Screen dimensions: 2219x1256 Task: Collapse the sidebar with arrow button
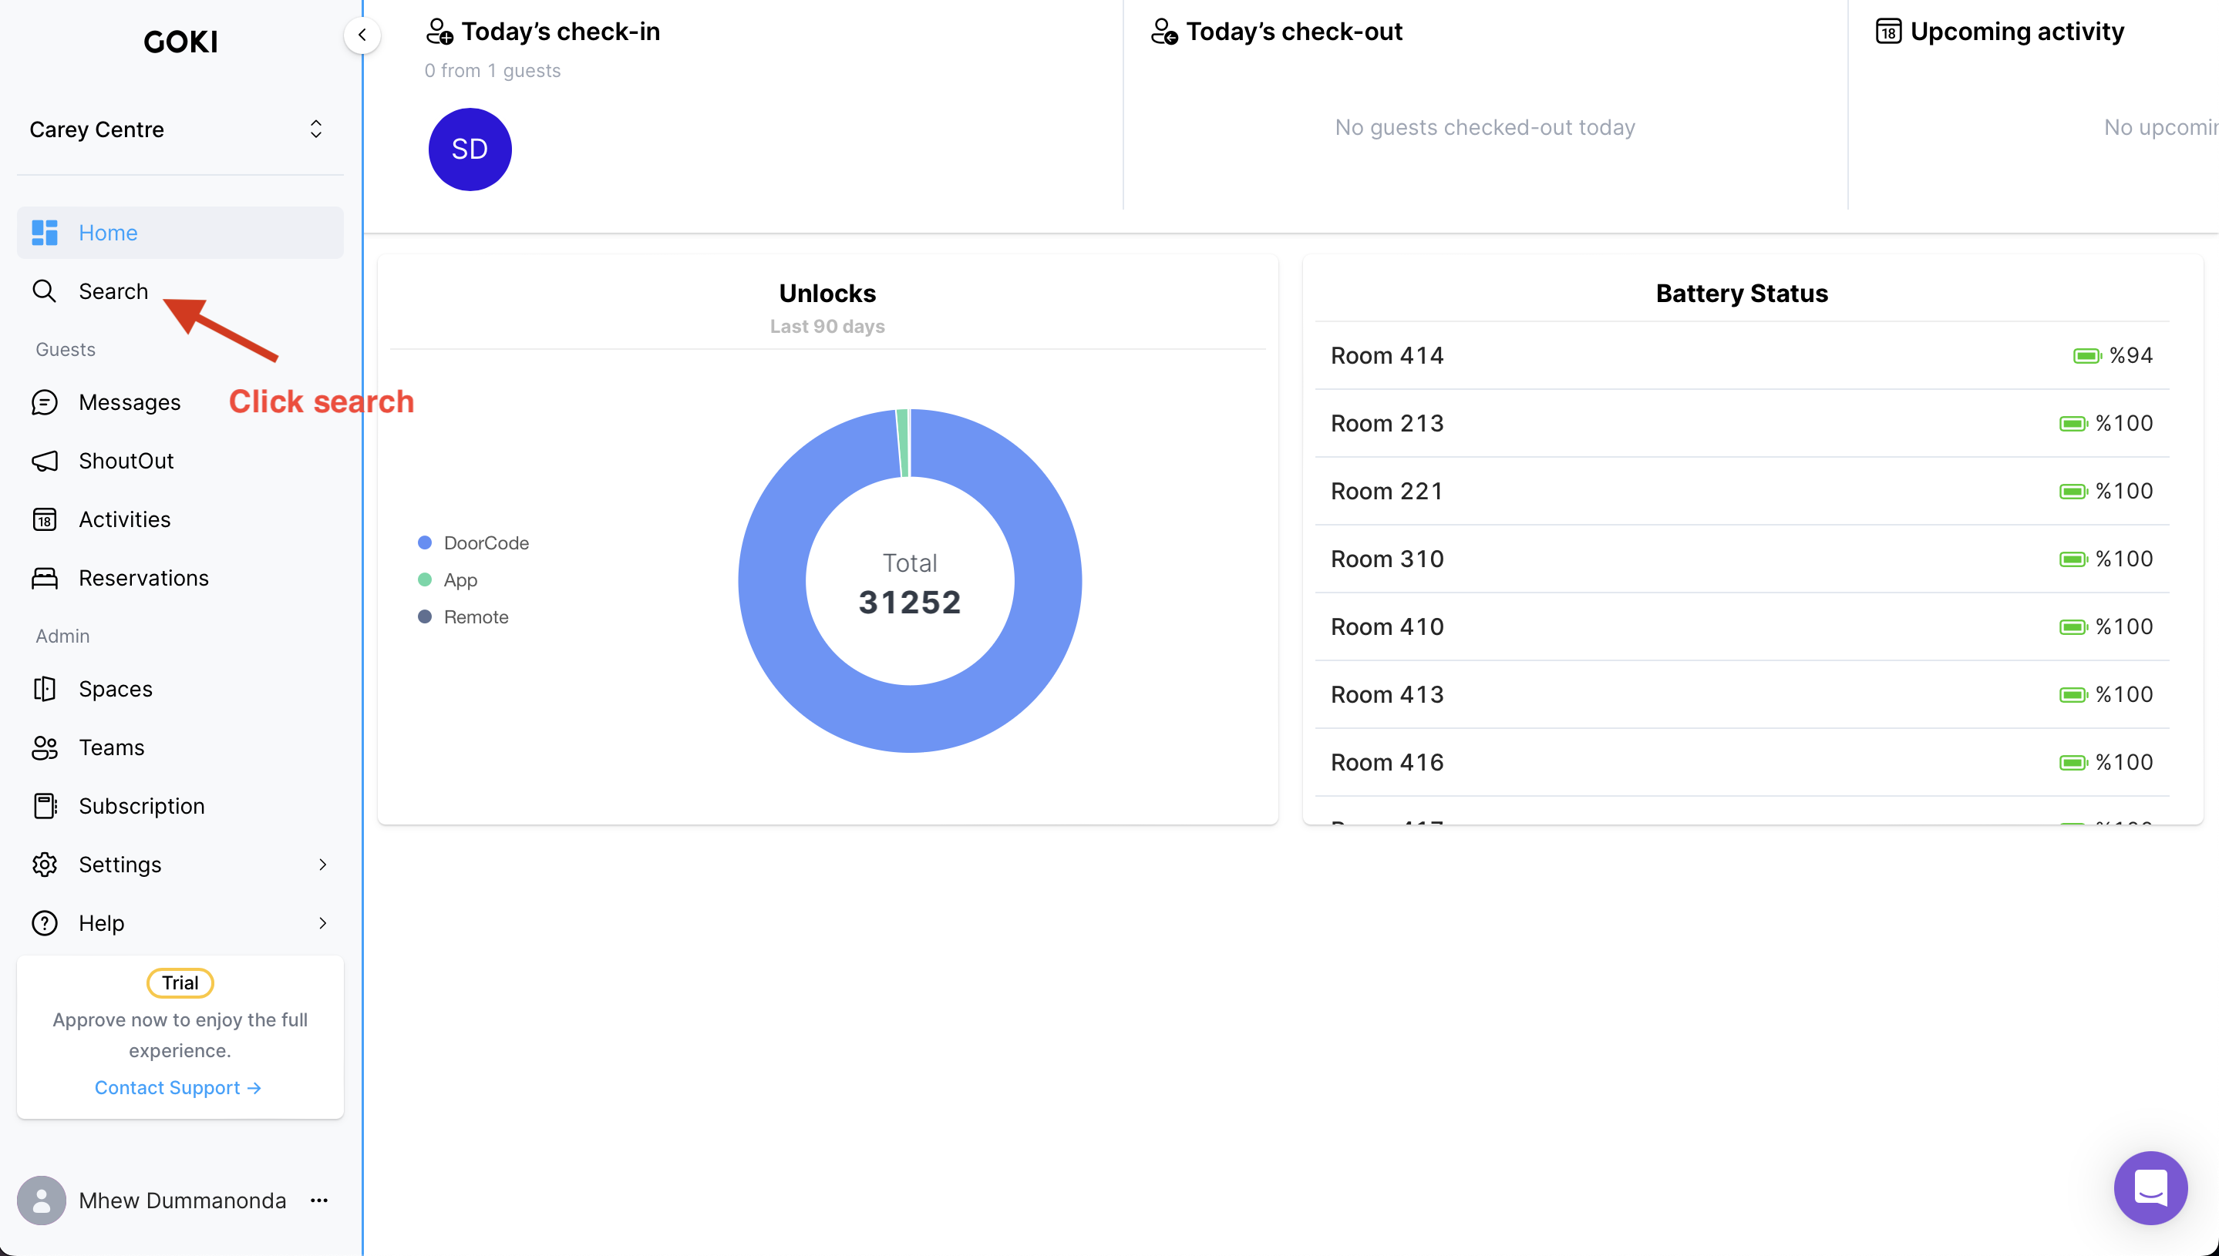[x=362, y=35]
